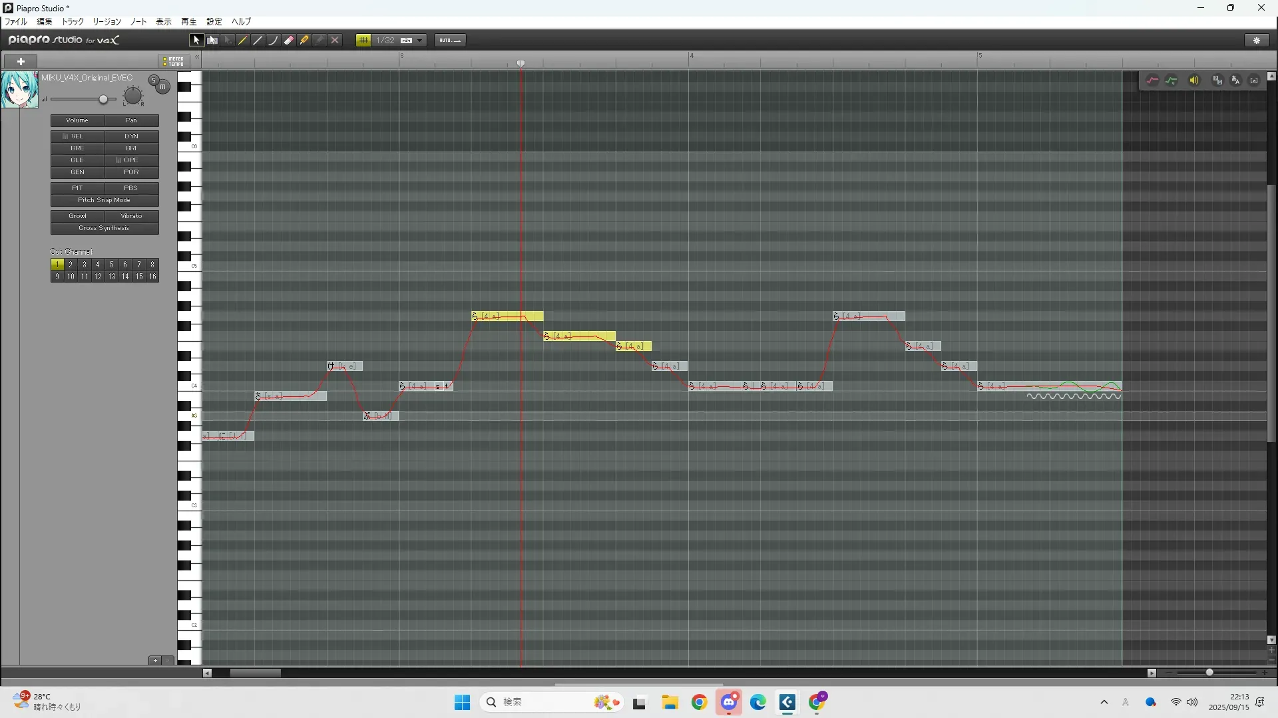This screenshot has width=1278, height=718.
Task: Click the track volume slider handle
Action: pos(103,100)
